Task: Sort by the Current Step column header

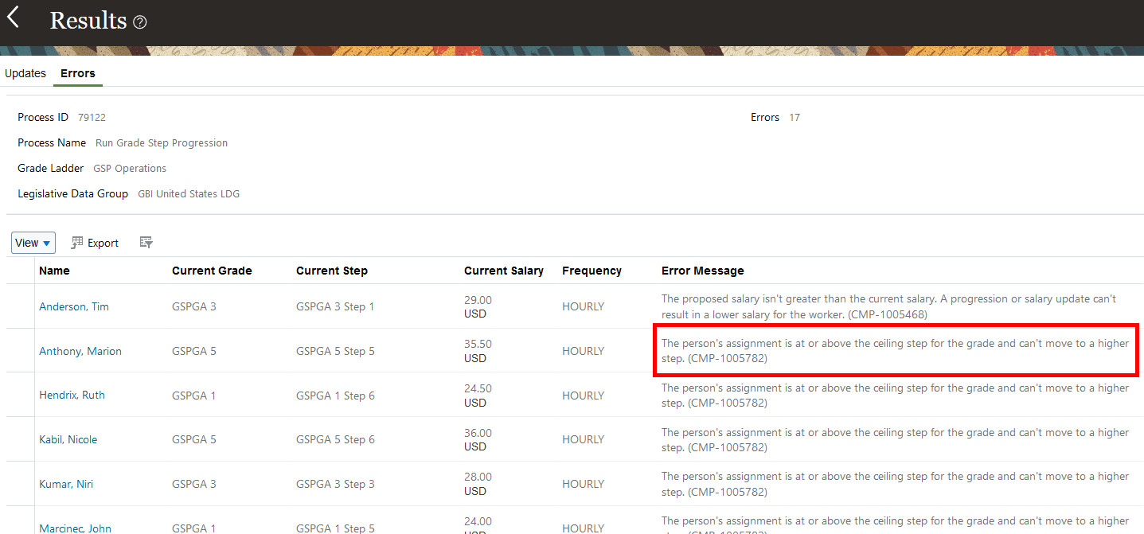Action: pyautogui.click(x=332, y=271)
